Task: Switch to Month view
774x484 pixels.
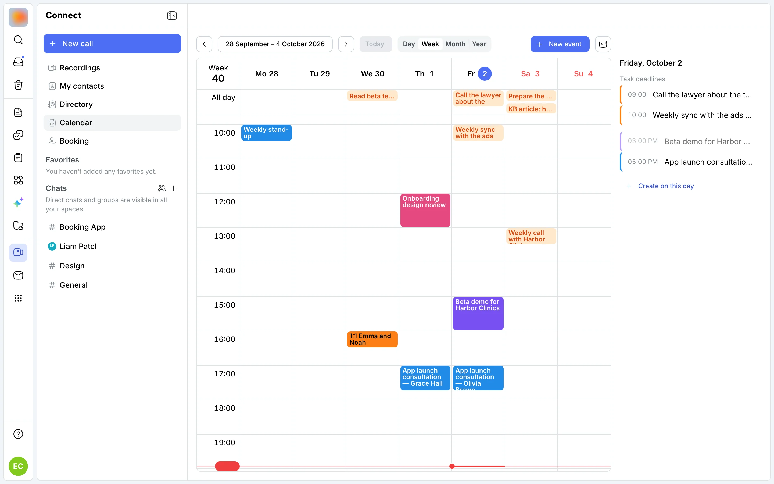Action: (x=456, y=44)
